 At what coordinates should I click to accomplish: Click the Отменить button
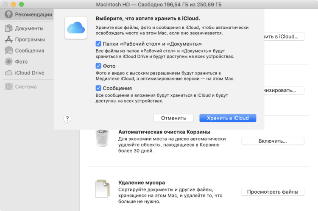[x=173, y=118]
